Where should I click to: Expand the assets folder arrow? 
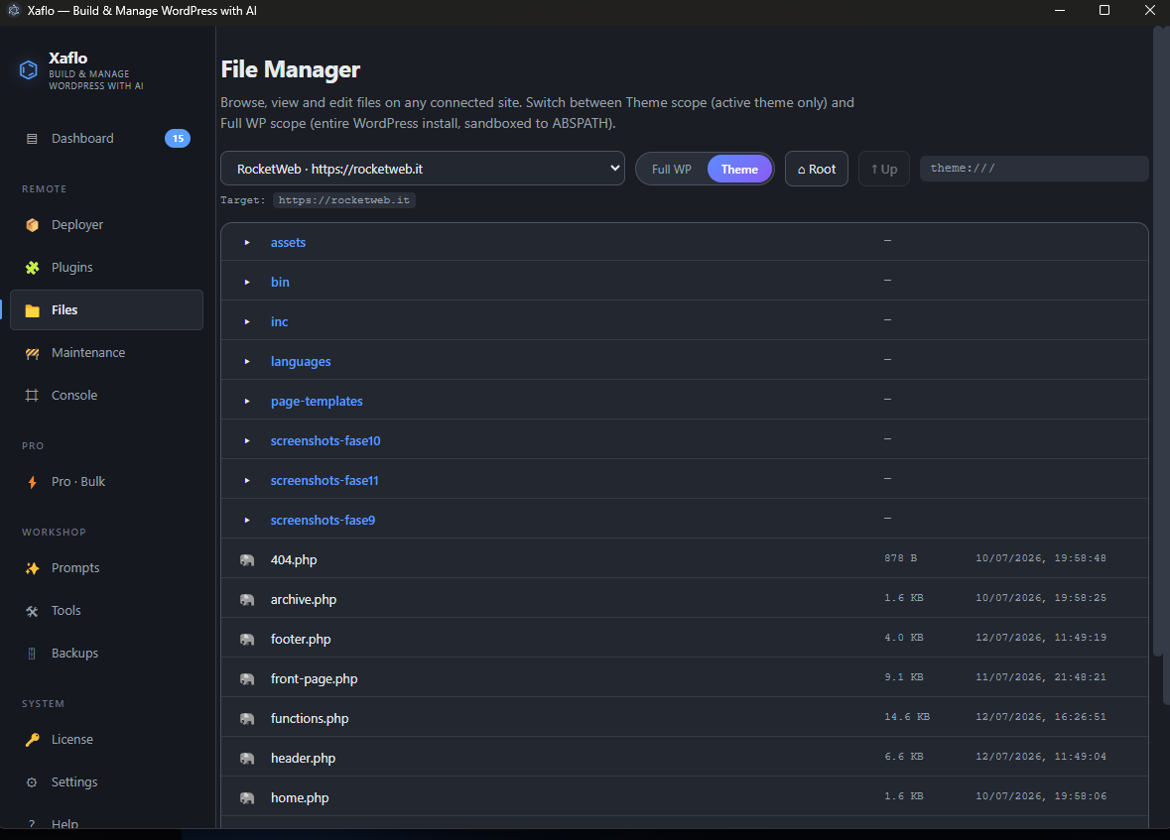coord(247,242)
